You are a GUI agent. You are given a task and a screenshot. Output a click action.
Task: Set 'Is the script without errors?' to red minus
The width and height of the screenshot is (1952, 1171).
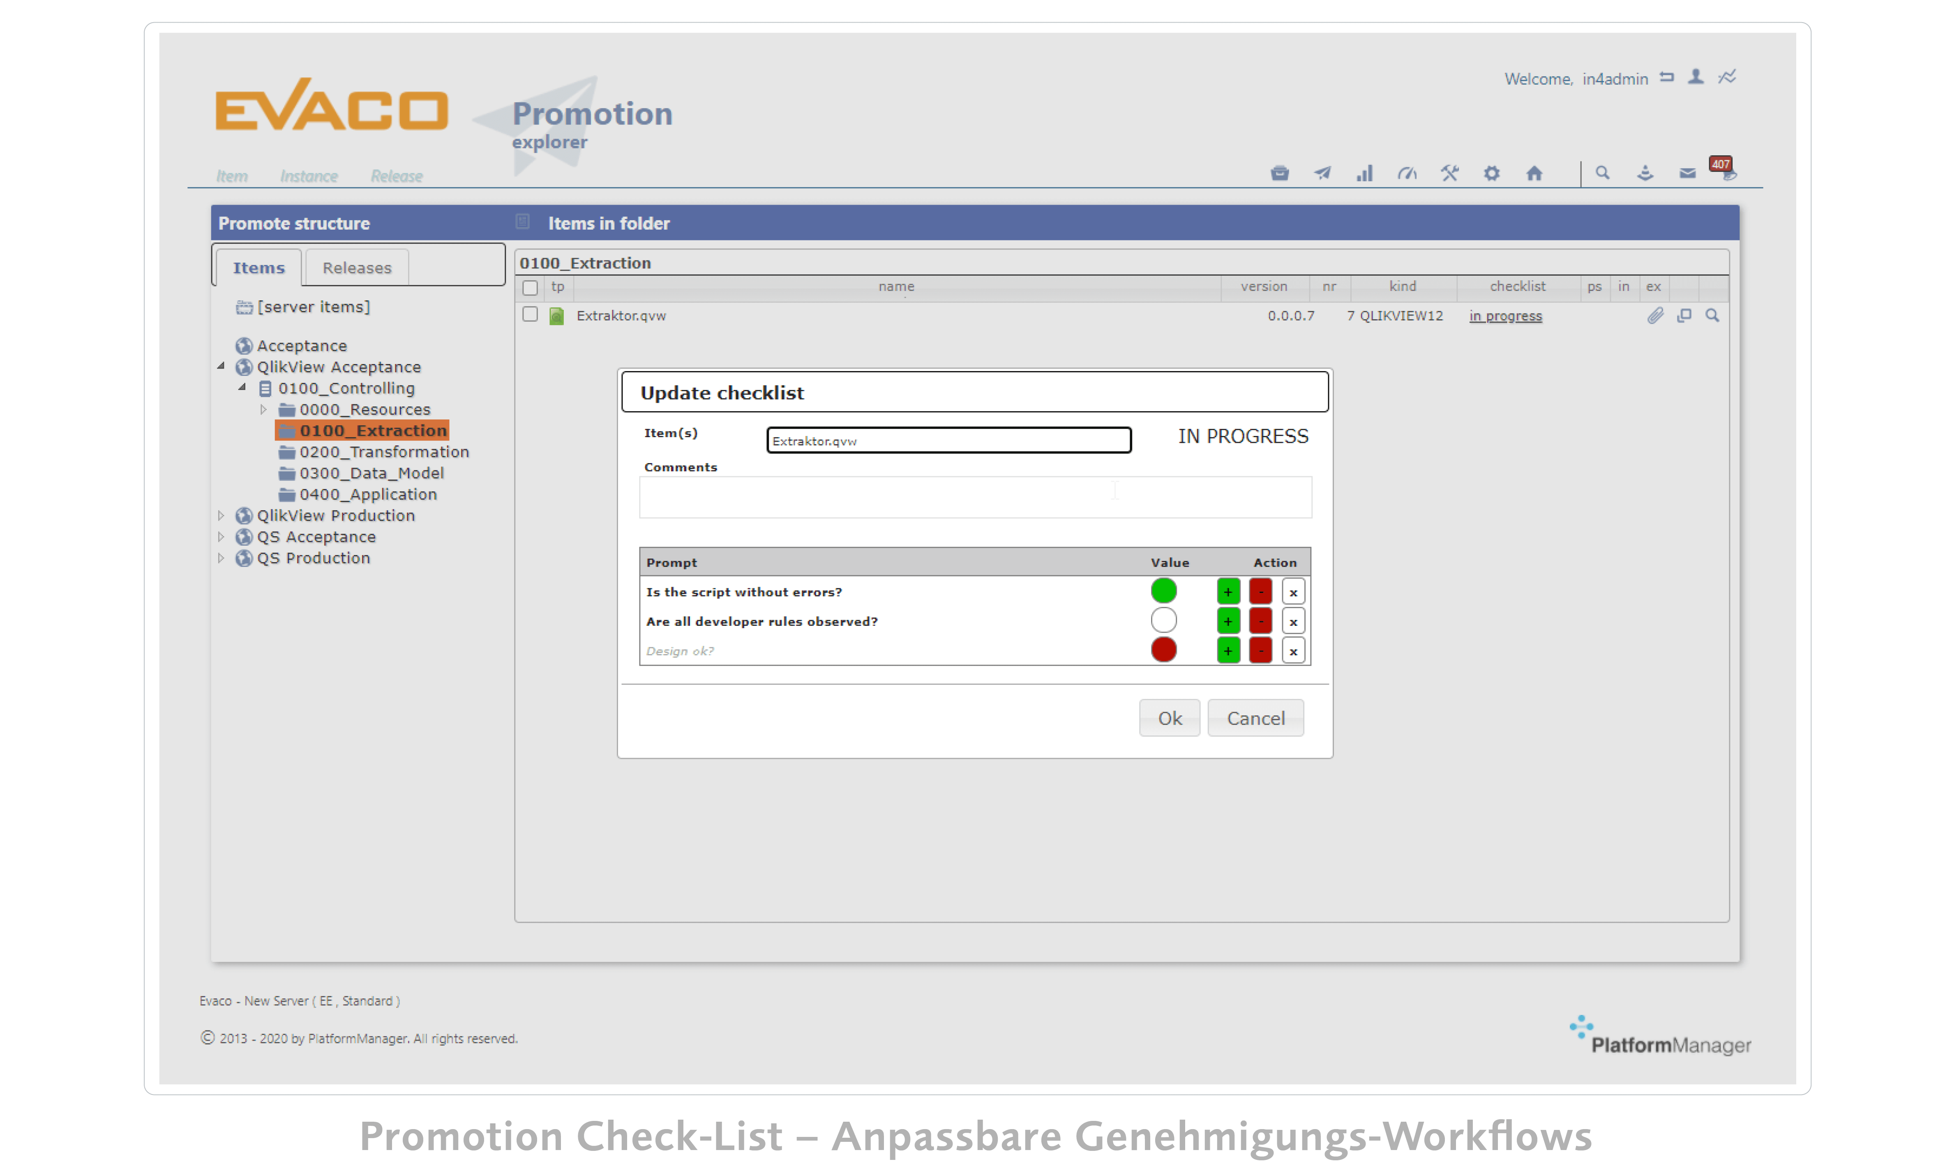[x=1260, y=591]
